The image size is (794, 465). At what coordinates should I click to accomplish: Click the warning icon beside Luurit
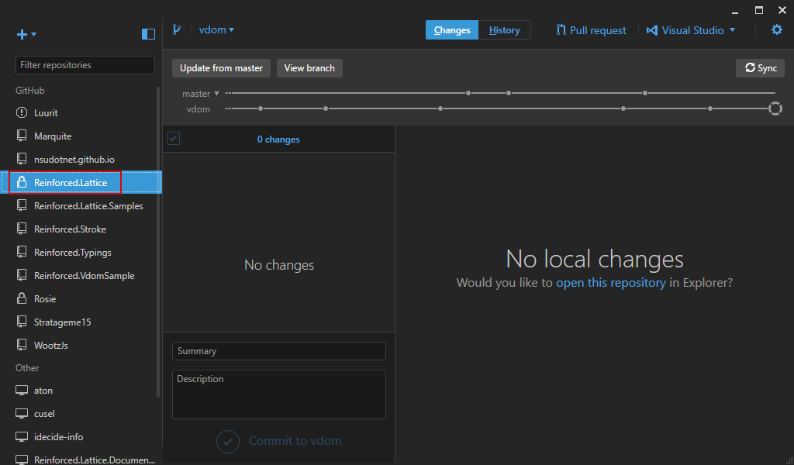point(22,113)
